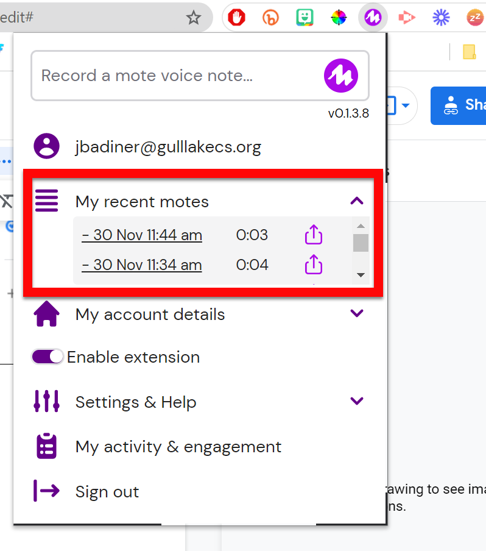Open the dropdown arrow beside Share button
Image resolution: width=486 pixels, height=551 pixels.
[x=406, y=105]
